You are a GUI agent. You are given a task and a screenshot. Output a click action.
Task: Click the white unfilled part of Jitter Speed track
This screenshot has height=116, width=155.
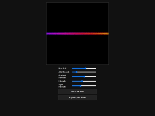87,72
